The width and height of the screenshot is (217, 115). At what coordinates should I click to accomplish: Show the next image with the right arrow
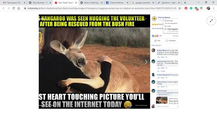[x=146, y=62]
